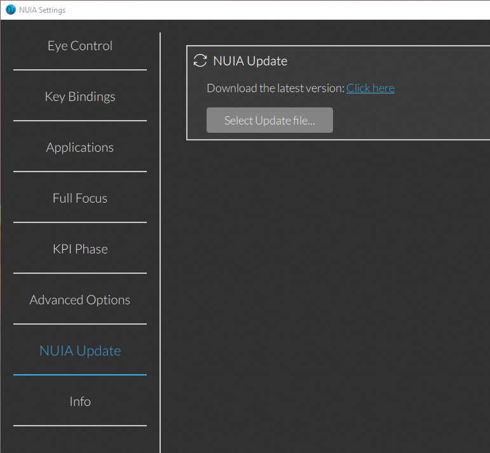Screen dimensions: 490x453
Task: Click the separator line beneath the Info tab
Action: (x=80, y=426)
